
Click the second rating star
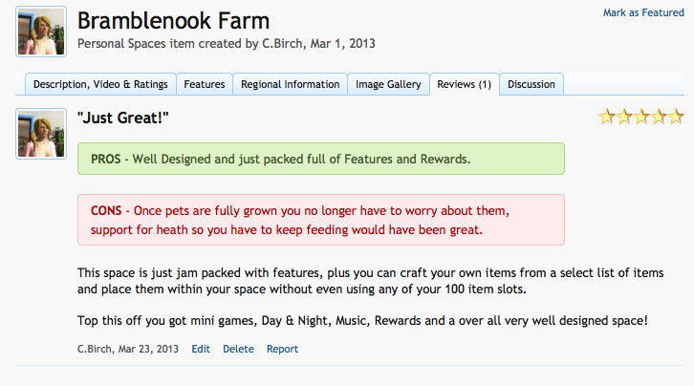[624, 117]
